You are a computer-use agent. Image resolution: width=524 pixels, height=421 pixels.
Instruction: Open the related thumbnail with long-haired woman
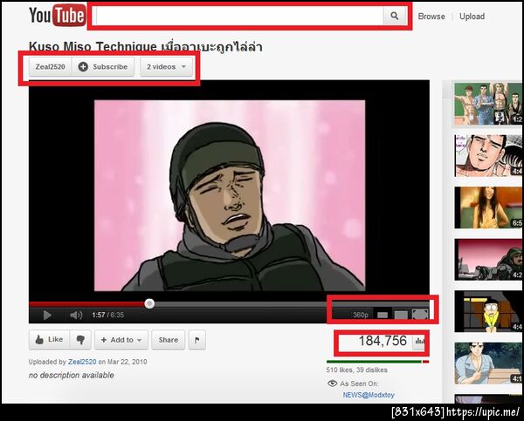(x=488, y=207)
